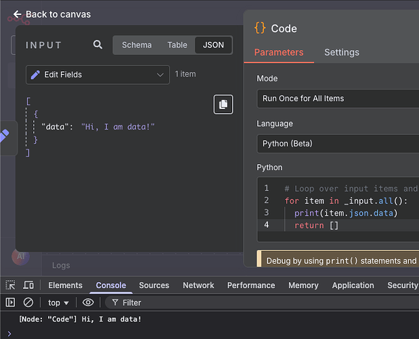Image resolution: width=419 pixels, height=339 pixels.
Task: Click the "Hi, I am data!" value
Action: pos(118,127)
